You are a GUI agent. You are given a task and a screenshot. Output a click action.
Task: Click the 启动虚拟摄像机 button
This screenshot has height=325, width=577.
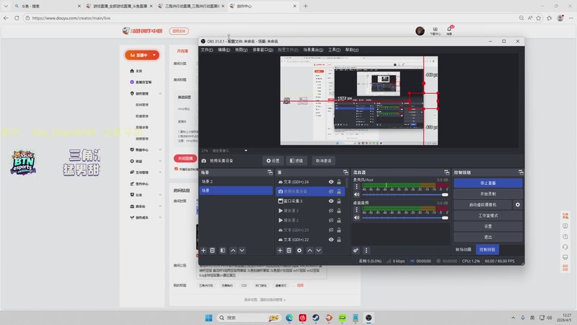click(x=483, y=204)
